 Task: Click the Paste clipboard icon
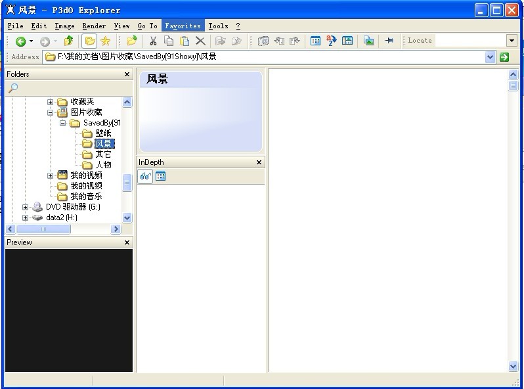tap(185, 41)
